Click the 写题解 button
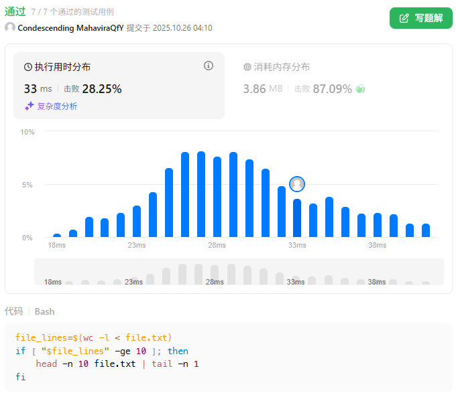456x397 pixels. pos(420,18)
